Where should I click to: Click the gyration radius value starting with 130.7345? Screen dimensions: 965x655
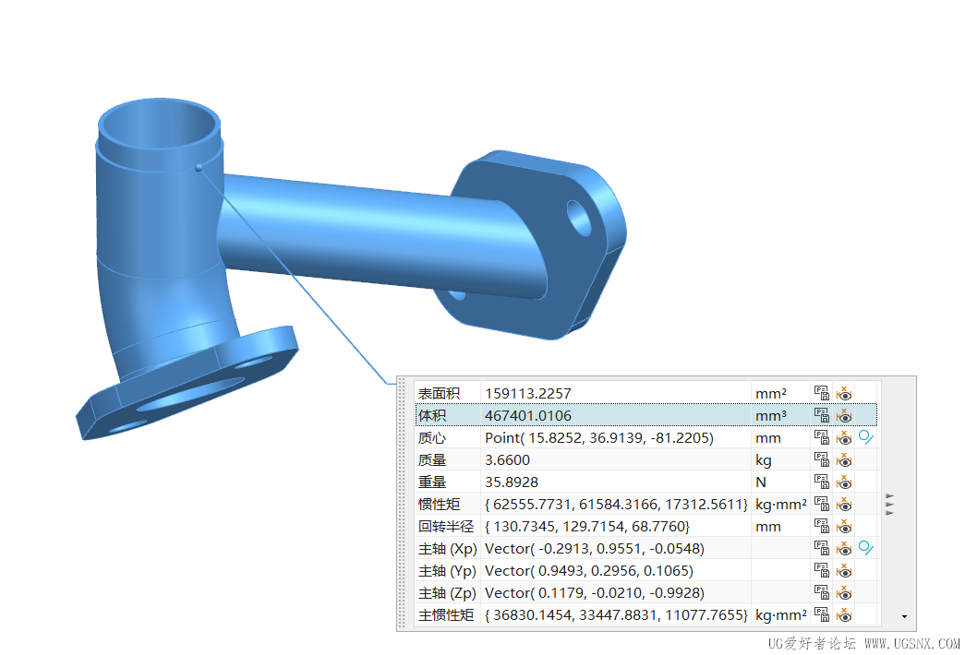pos(587,527)
